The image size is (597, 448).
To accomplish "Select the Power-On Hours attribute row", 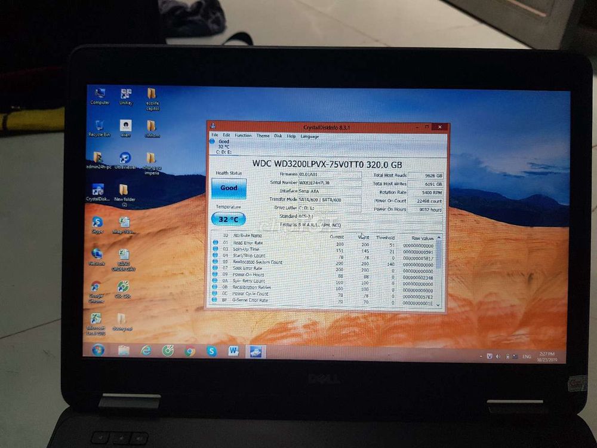I will tap(324, 275).
